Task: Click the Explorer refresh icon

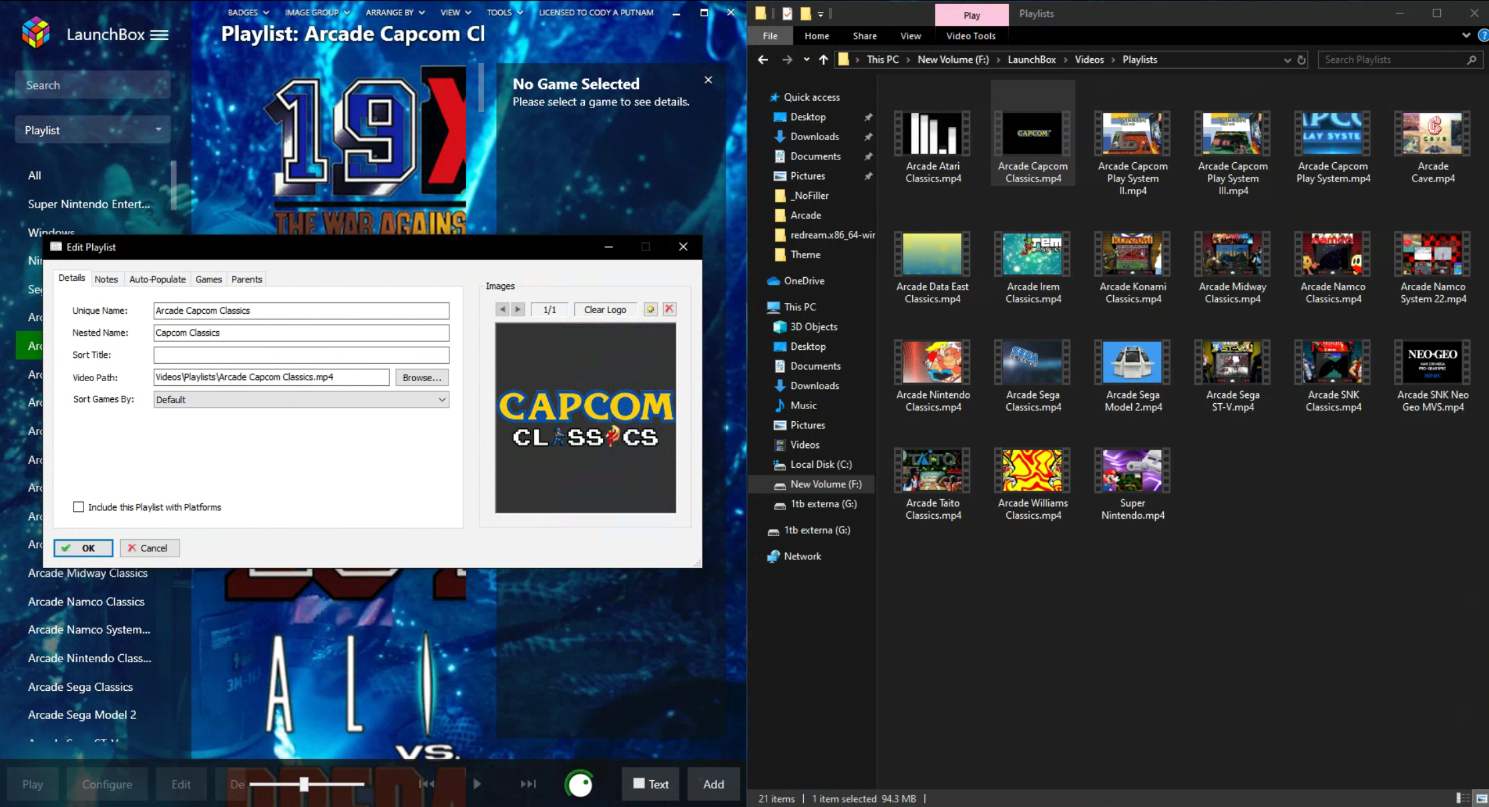Action: (x=1301, y=59)
